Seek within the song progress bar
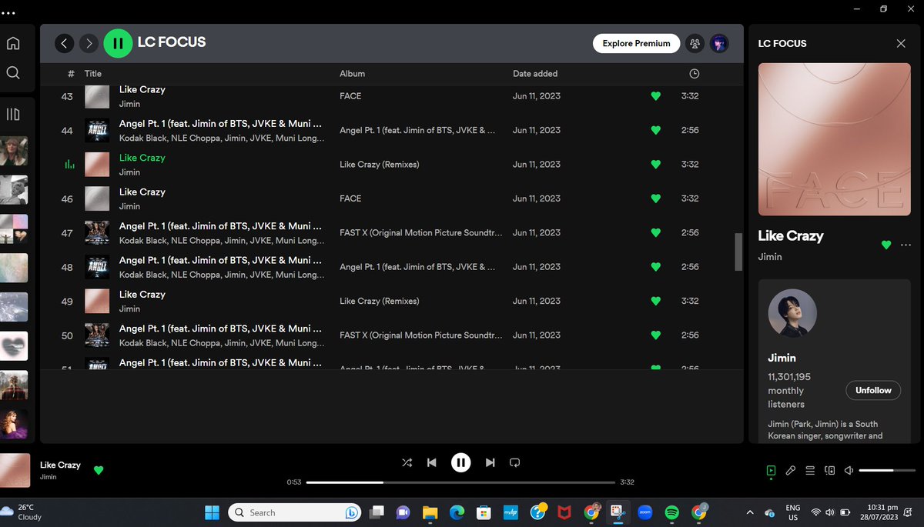The image size is (924, 527). click(460, 482)
